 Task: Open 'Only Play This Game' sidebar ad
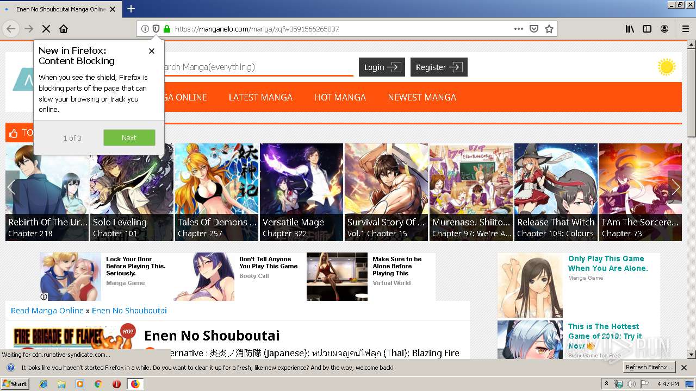(579, 285)
